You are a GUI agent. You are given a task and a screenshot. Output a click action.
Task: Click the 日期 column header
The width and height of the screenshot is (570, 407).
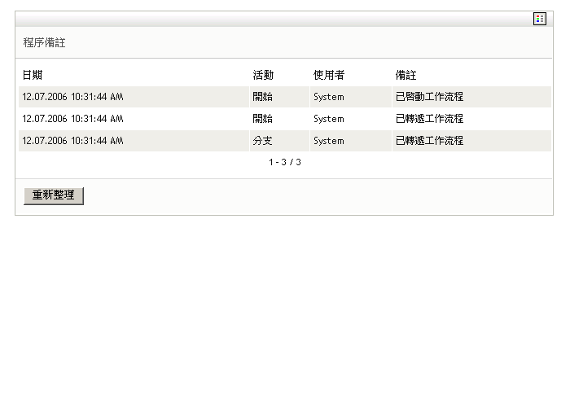33,76
